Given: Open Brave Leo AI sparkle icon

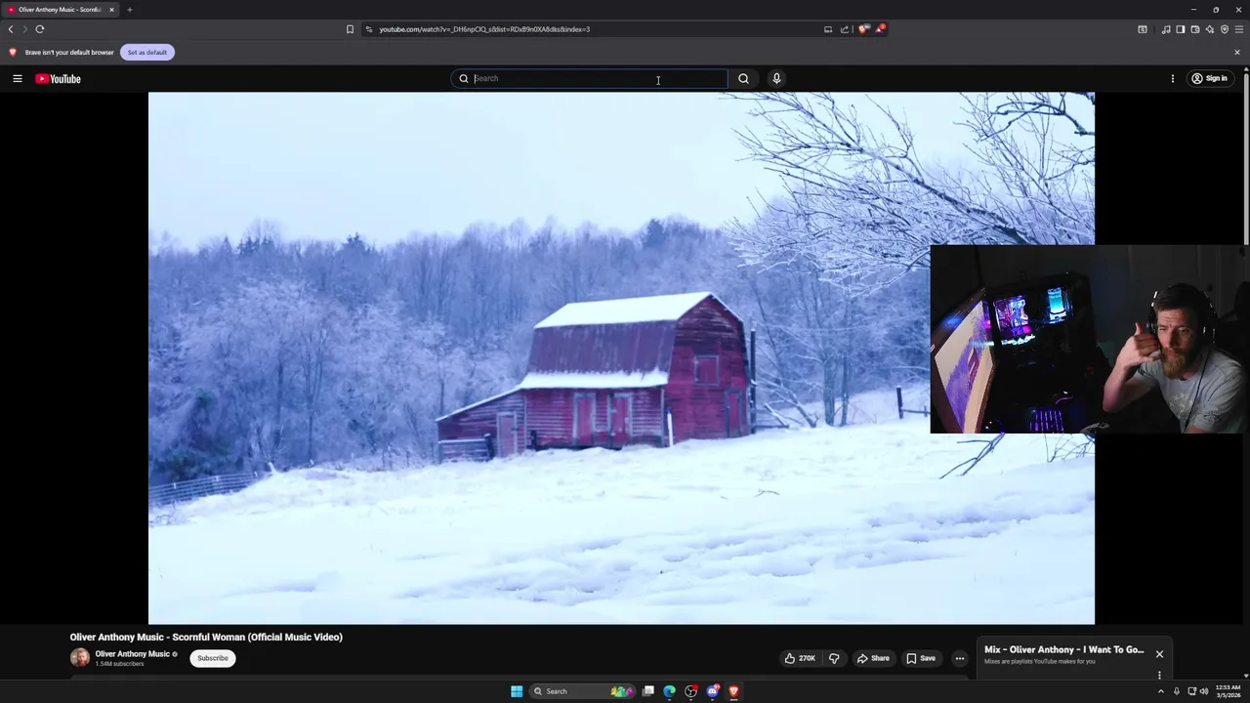Looking at the screenshot, I should click(1209, 29).
